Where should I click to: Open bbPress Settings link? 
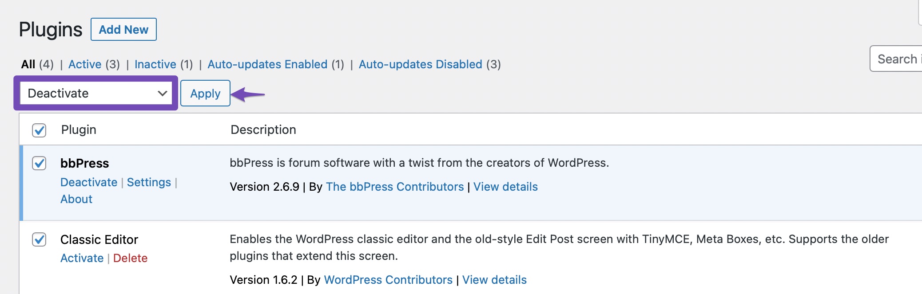pos(149,182)
